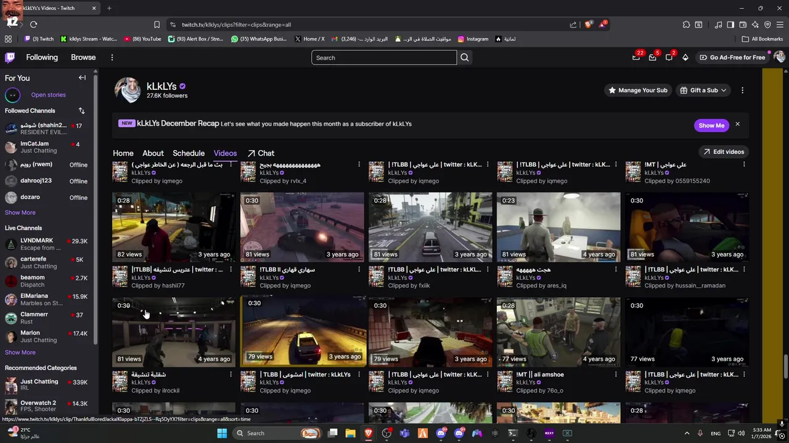Open the Brave Shields lion icon

point(589,25)
